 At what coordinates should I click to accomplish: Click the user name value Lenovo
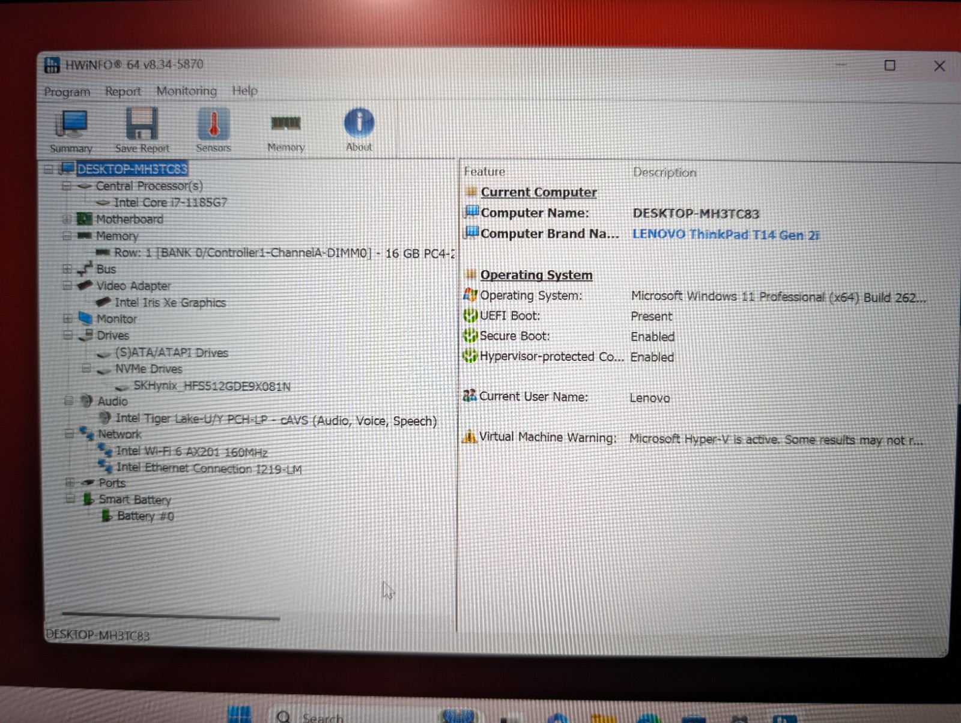pos(650,398)
